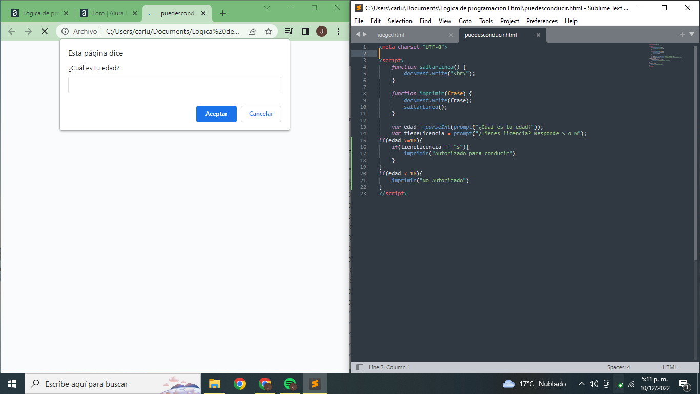This screenshot has width=700, height=394.
Task: Open File Explorer from taskbar
Action: [x=214, y=384]
